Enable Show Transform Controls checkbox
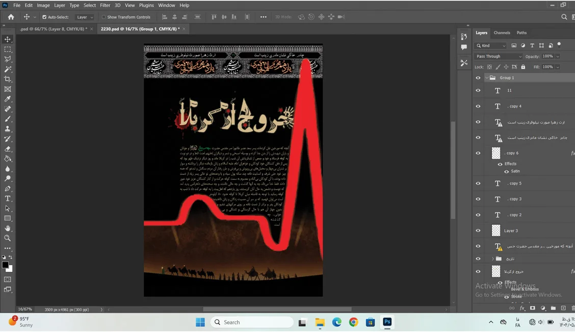The width and height of the screenshot is (575, 332). (x=104, y=17)
